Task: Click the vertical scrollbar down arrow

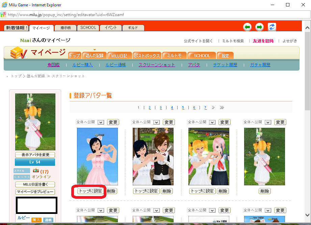Action: click(307, 215)
